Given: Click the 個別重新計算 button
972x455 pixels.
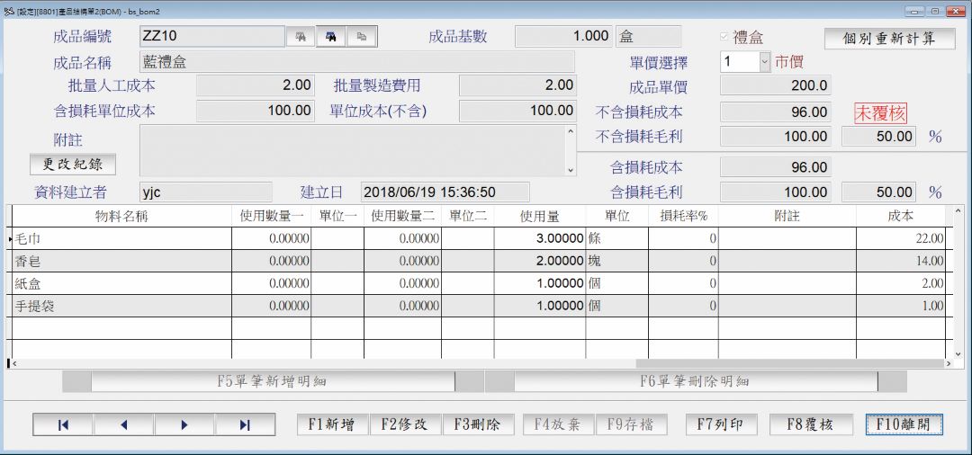Looking at the screenshot, I should [x=889, y=38].
